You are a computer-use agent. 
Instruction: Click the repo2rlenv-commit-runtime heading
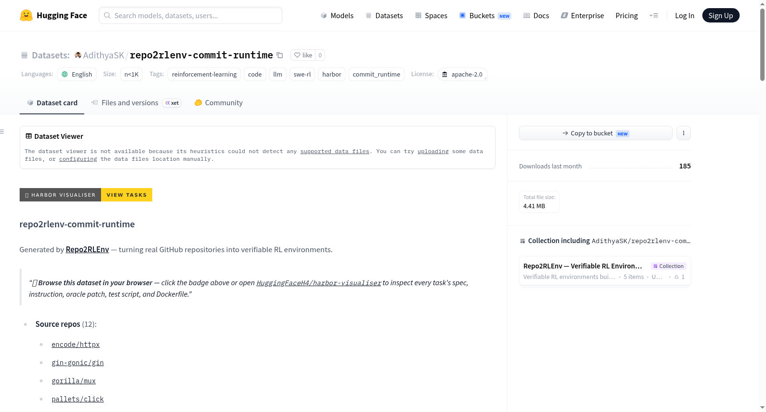click(x=77, y=224)
